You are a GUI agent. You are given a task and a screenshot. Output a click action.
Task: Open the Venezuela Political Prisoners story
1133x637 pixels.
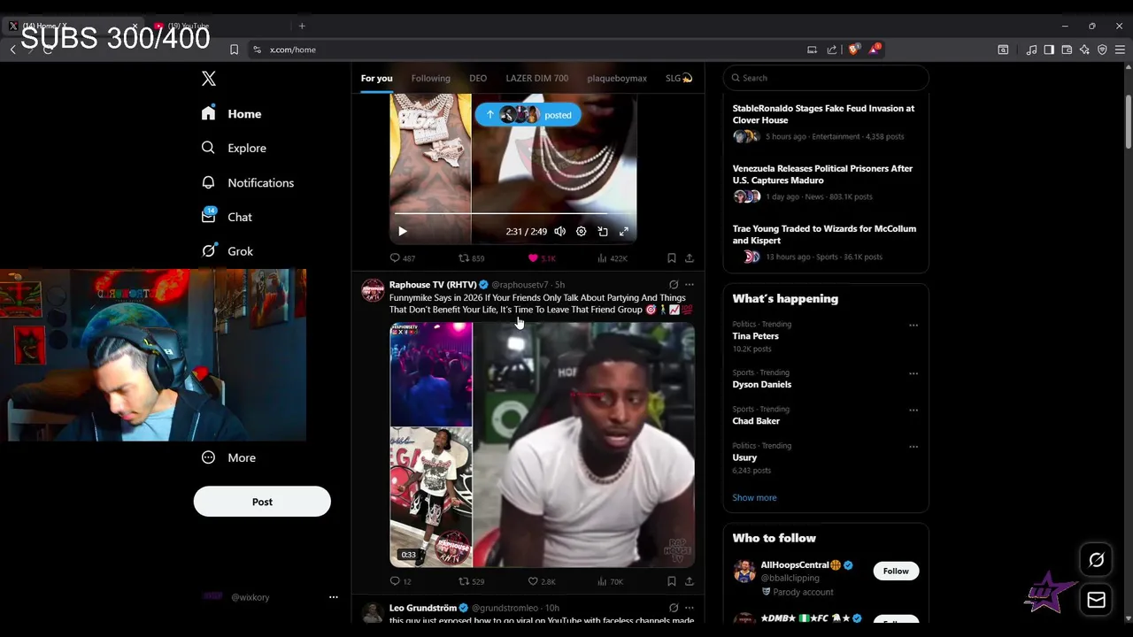point(826,182)
